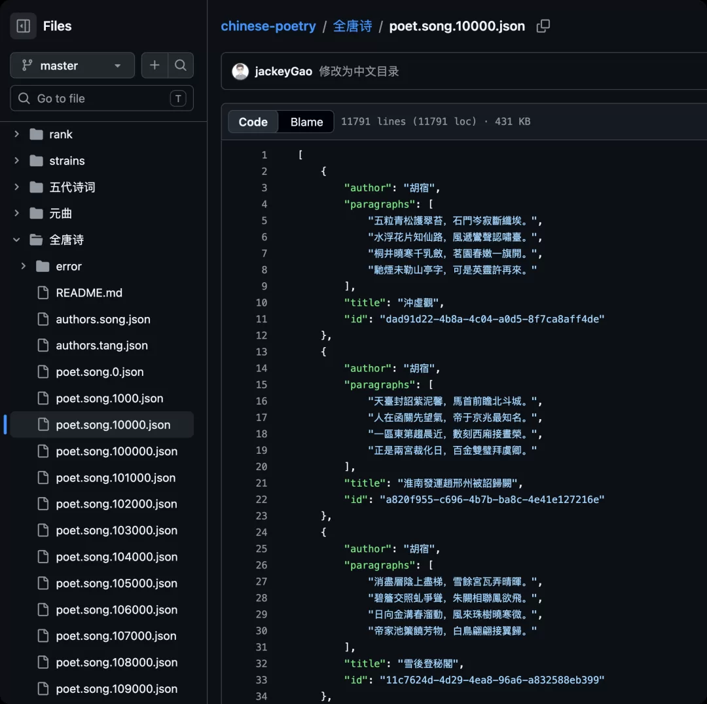Copy file path using the copy icon

click(x=543, y=26)
